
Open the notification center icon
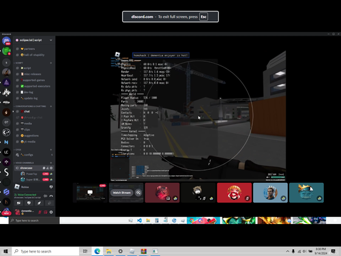pos(333,251)
